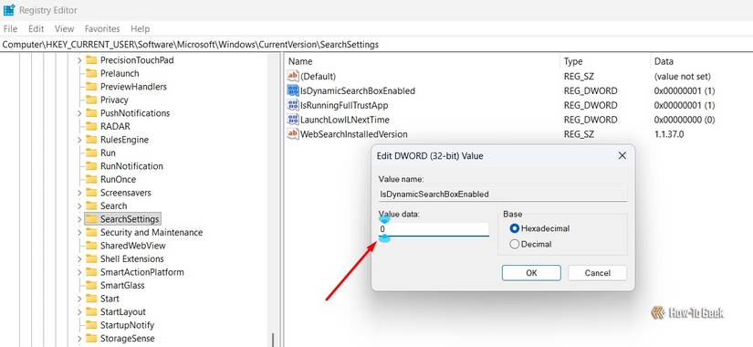The width and height of the screenshot is (753, 347).
Task: Click the Security and Maintenance folder icon
Action: [x=91, y=232]
